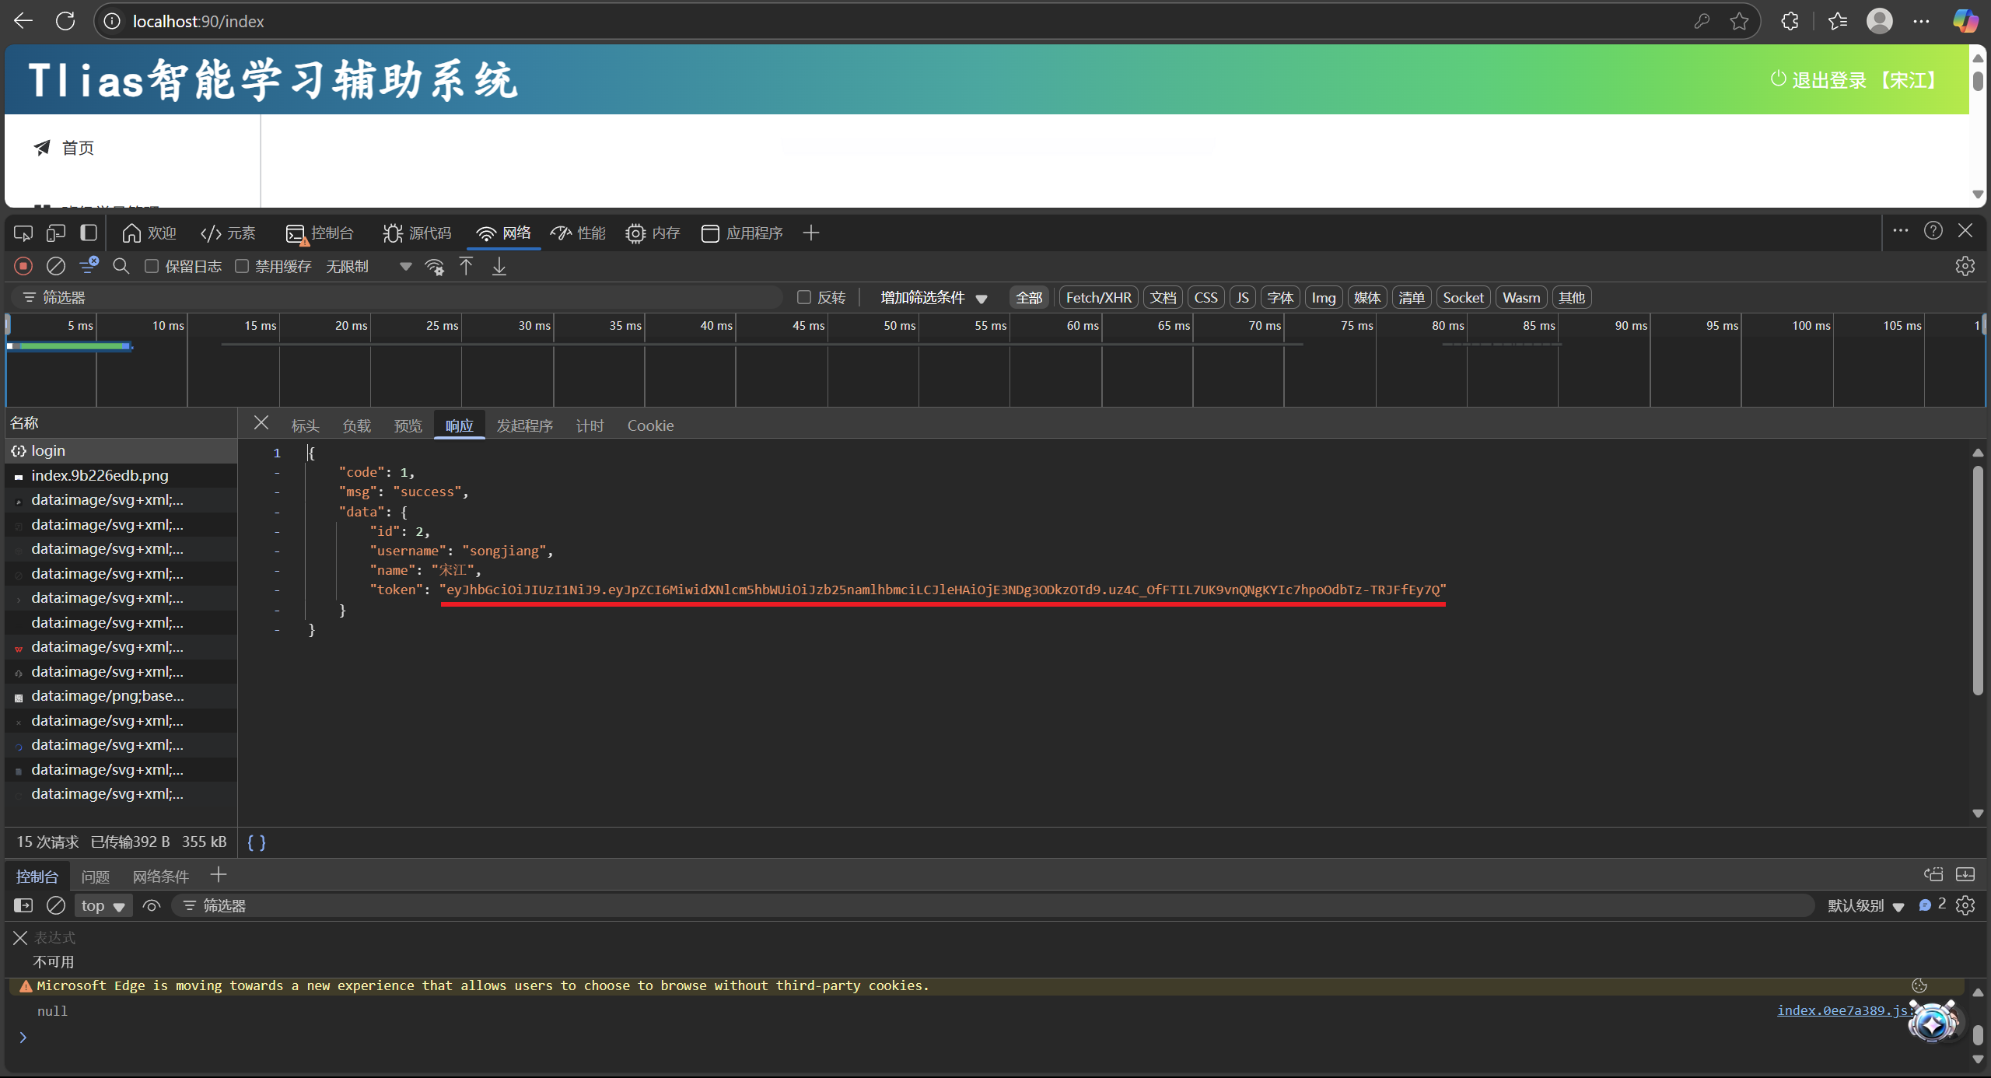Click the import HAR upload arrow icon
This screenshot has height=1078, width=1991.
tap(466, 266)
